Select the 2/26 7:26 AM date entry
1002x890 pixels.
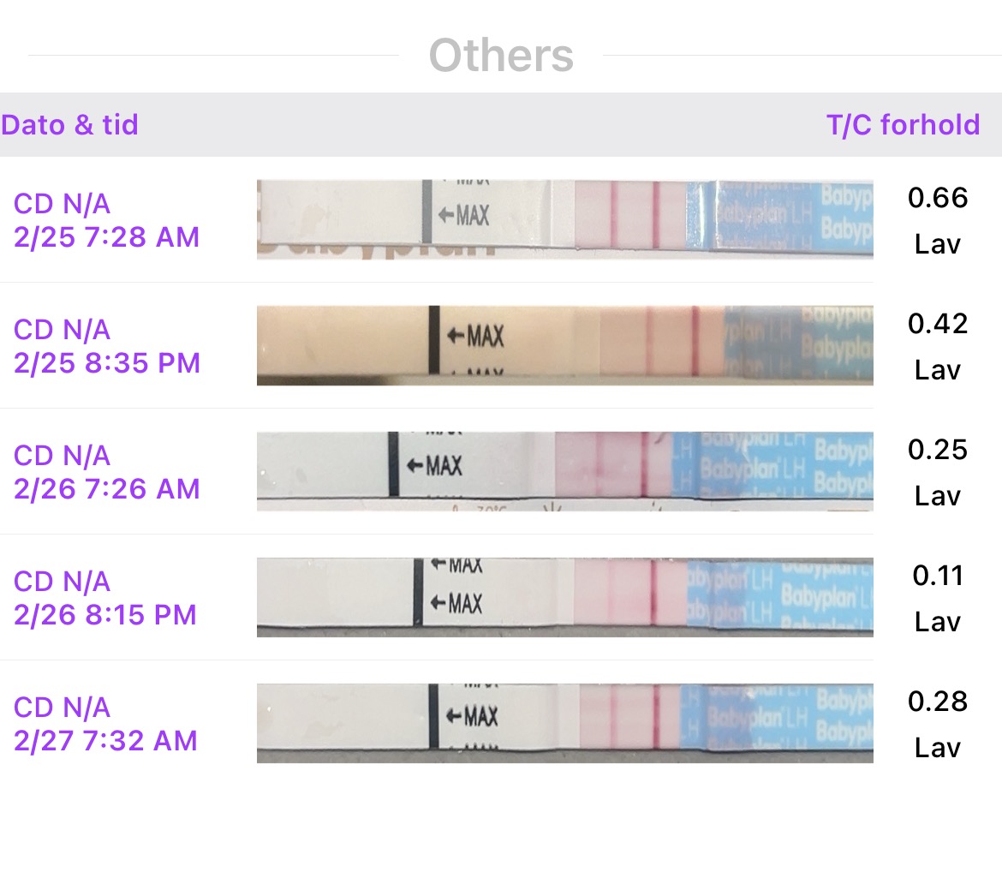click(106, 472)
